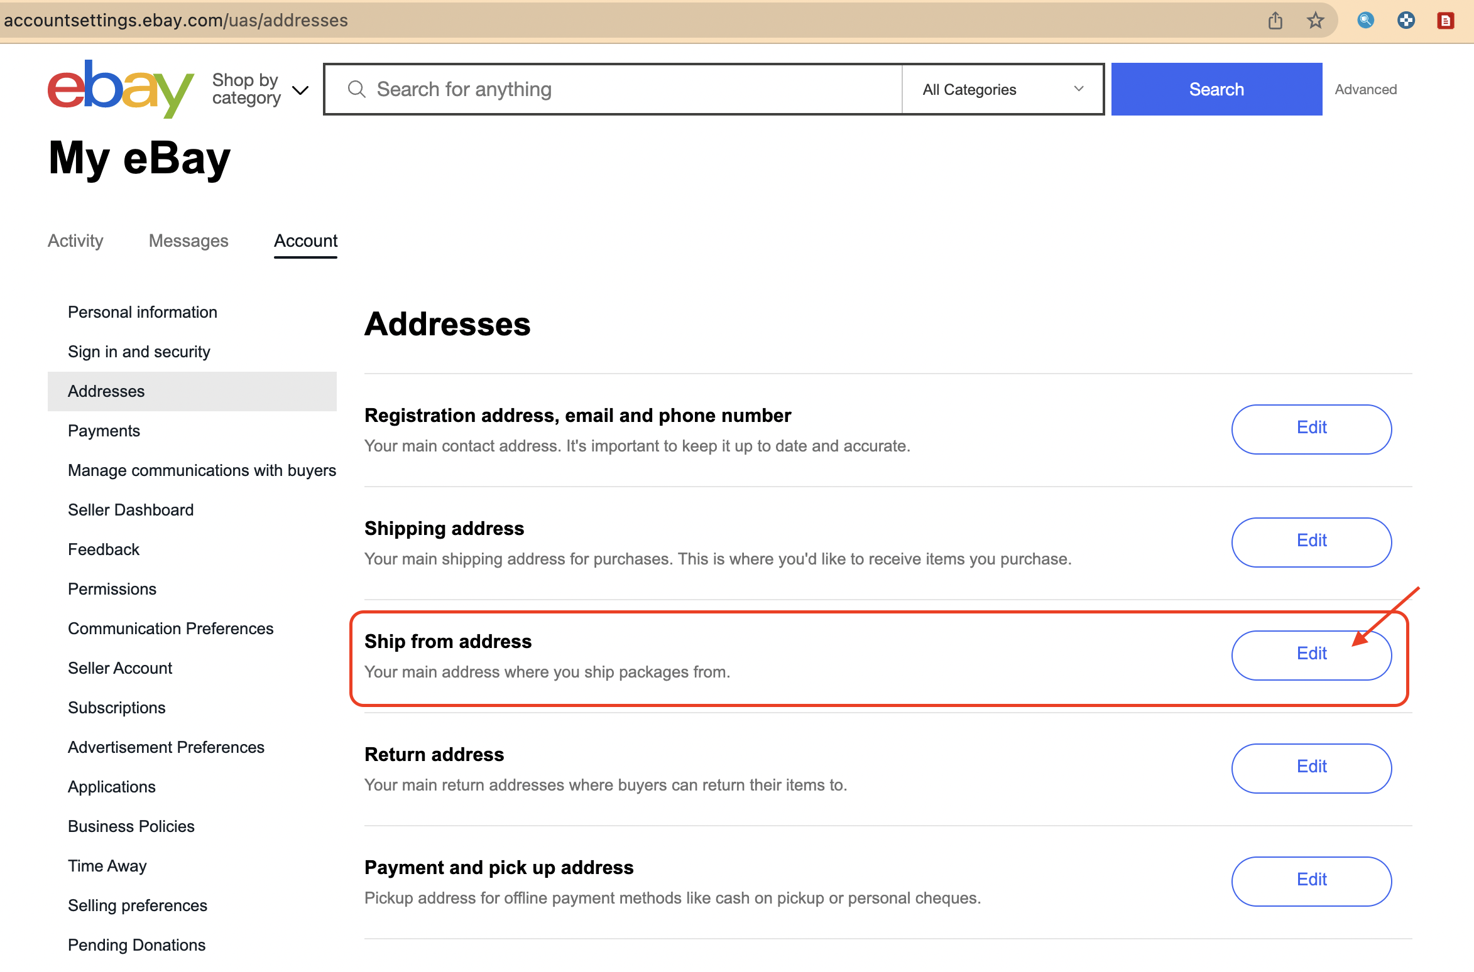1474x972 pixels.
Task: Open the All Categories dropdown
Action: pyautogui.click(x=1003, y=89)
